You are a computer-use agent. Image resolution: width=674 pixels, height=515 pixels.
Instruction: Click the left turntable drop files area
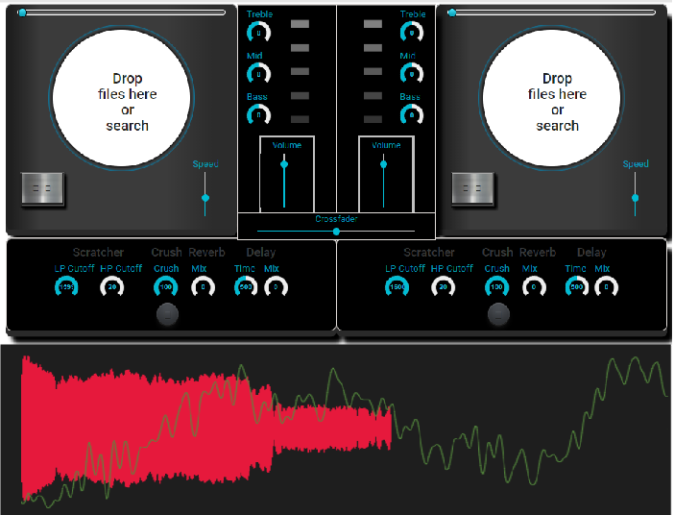tap(127, 102)
